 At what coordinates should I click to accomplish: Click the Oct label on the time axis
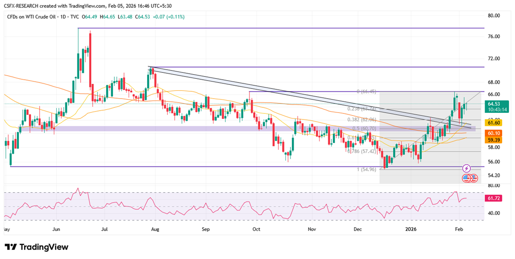pos(257,229)
